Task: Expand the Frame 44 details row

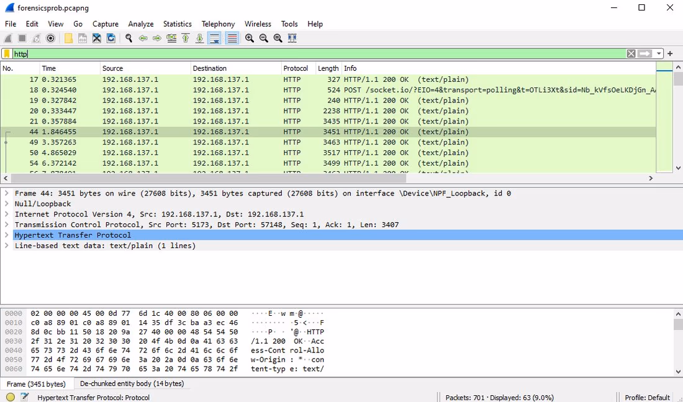Action: pyautogui.click(x=7, y=193)
